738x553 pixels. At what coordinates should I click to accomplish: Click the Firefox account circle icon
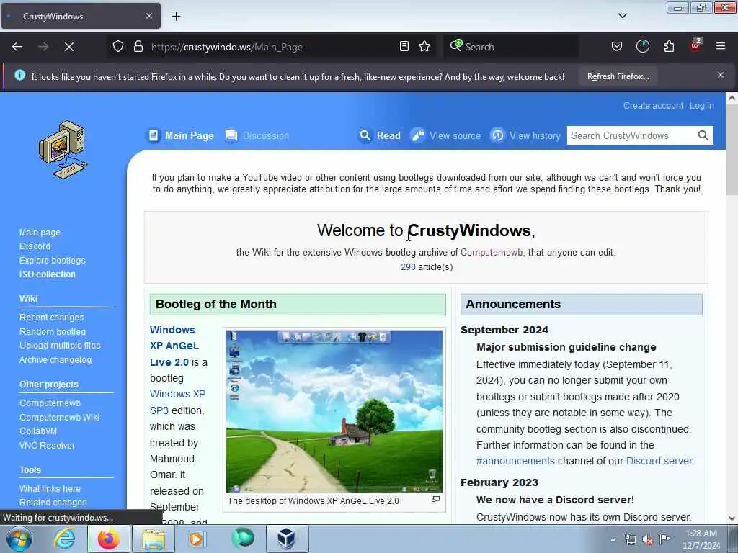tap(642, 46)
